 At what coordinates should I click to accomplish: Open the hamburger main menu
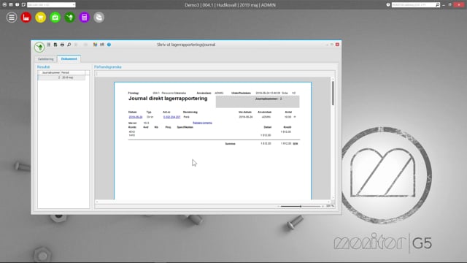[x=12, y=18]
